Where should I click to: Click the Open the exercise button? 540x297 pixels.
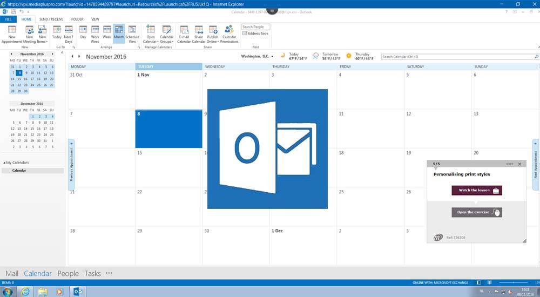click(476, 212)
